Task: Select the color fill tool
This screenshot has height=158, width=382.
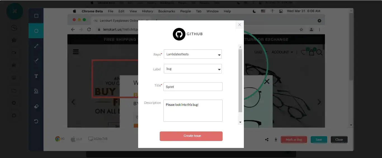Action: tap(36, 91)
